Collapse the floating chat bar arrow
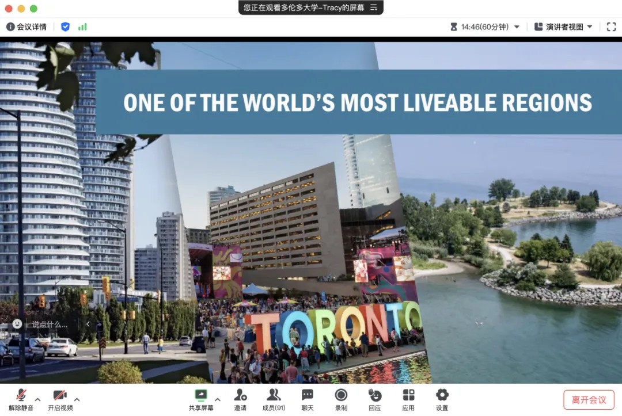Screen dimensions: 622x416 pos(88,324)
